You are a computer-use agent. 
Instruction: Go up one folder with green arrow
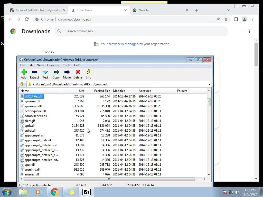point(22,84)
